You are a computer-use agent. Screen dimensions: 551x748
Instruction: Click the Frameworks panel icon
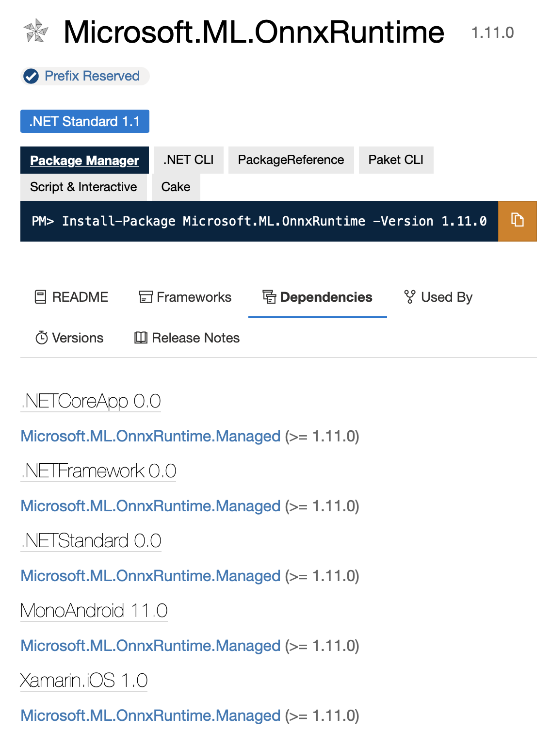(x=145, y=296)
